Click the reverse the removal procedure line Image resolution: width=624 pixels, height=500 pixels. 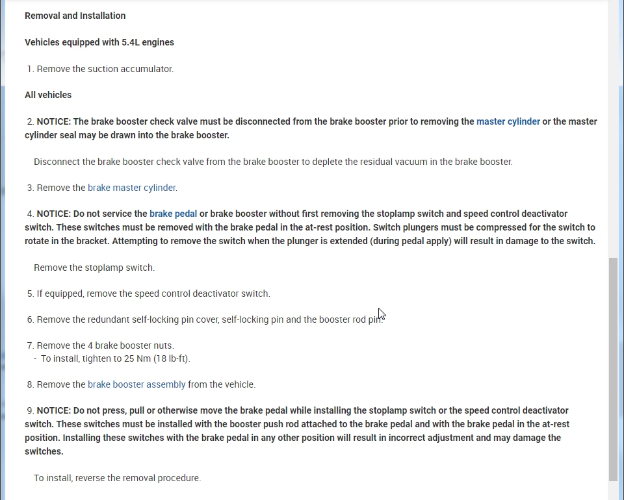[x=117, y=478]
